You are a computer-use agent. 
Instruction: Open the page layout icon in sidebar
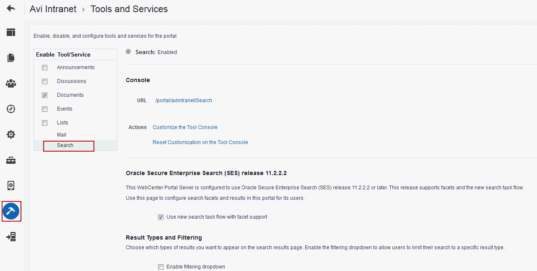[11, 33]
